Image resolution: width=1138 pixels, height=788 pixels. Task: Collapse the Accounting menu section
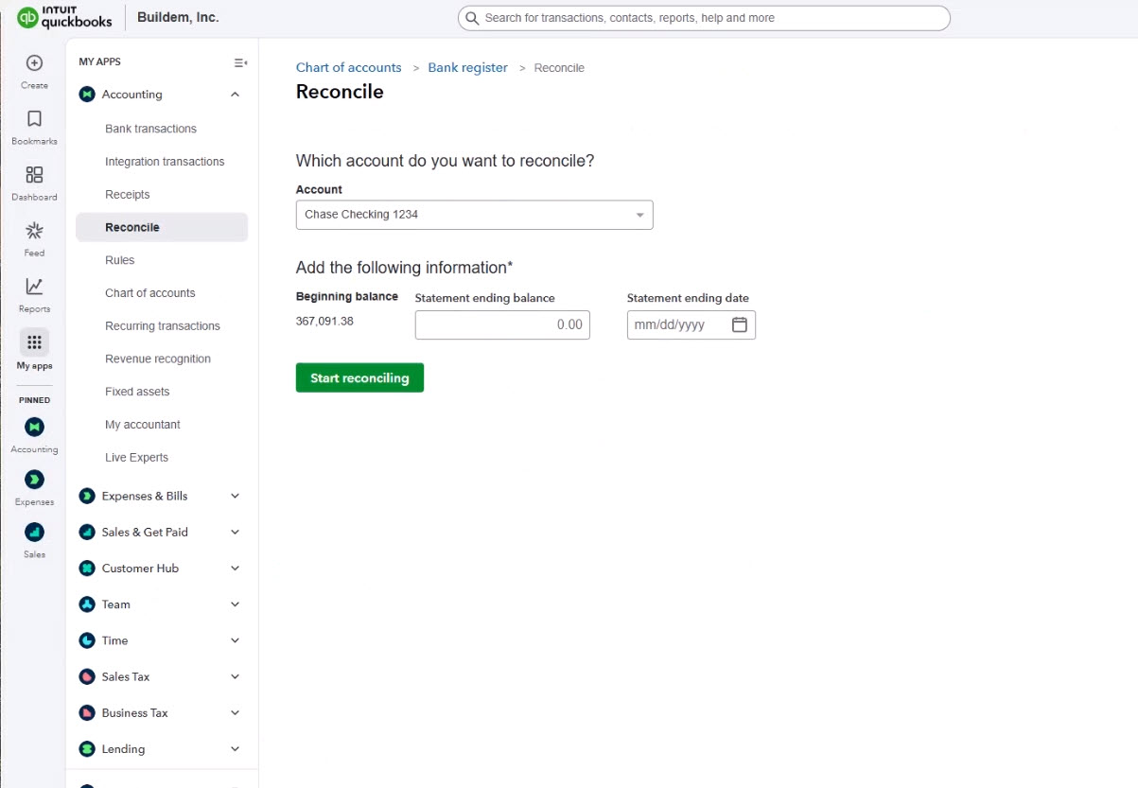[x=236, y=95]
